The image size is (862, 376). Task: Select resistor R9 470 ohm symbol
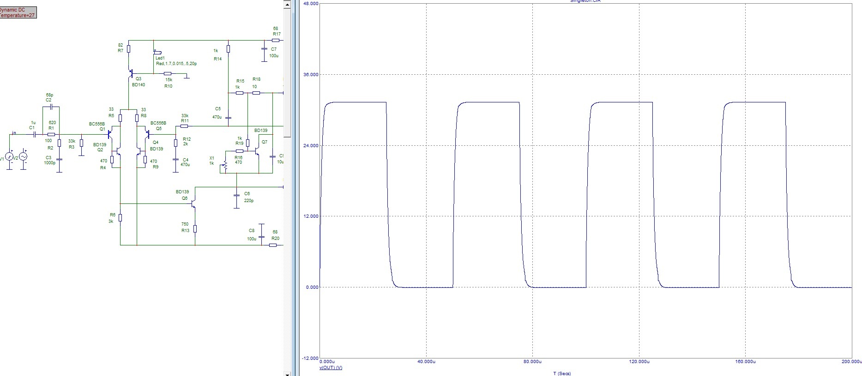pos(145,160)
